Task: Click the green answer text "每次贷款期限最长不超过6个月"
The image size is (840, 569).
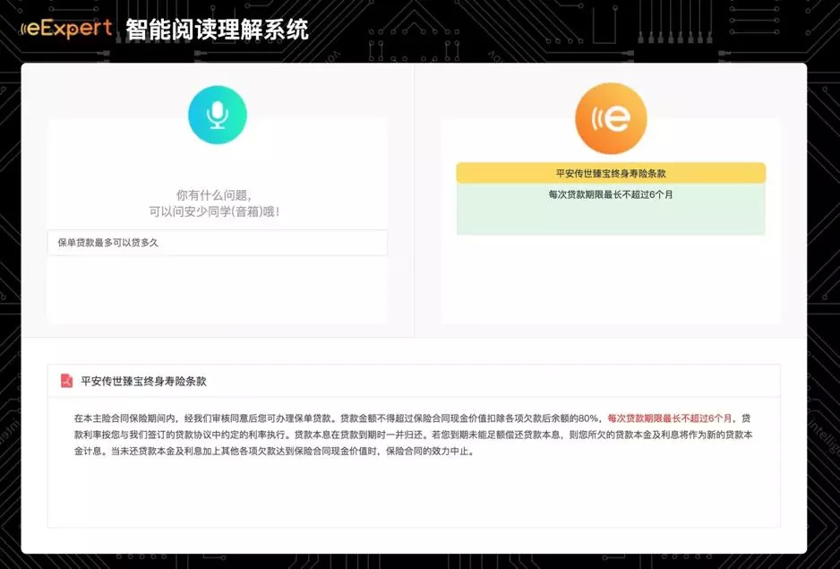Action: pos(611,194)
